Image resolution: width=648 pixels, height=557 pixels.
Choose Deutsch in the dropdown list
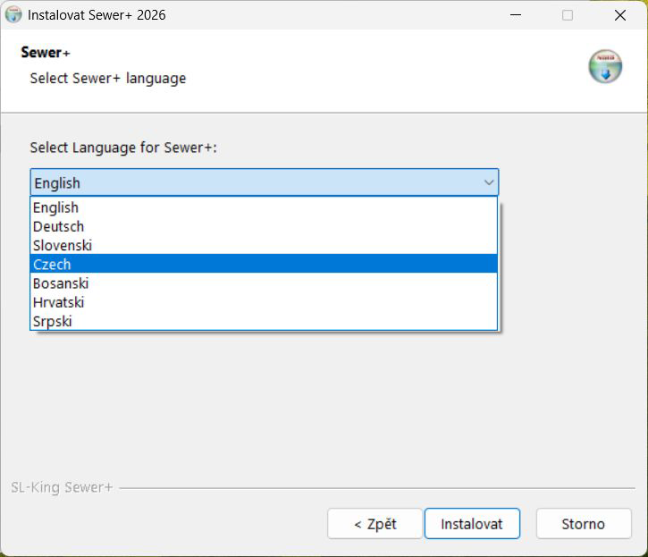(264, 226)
